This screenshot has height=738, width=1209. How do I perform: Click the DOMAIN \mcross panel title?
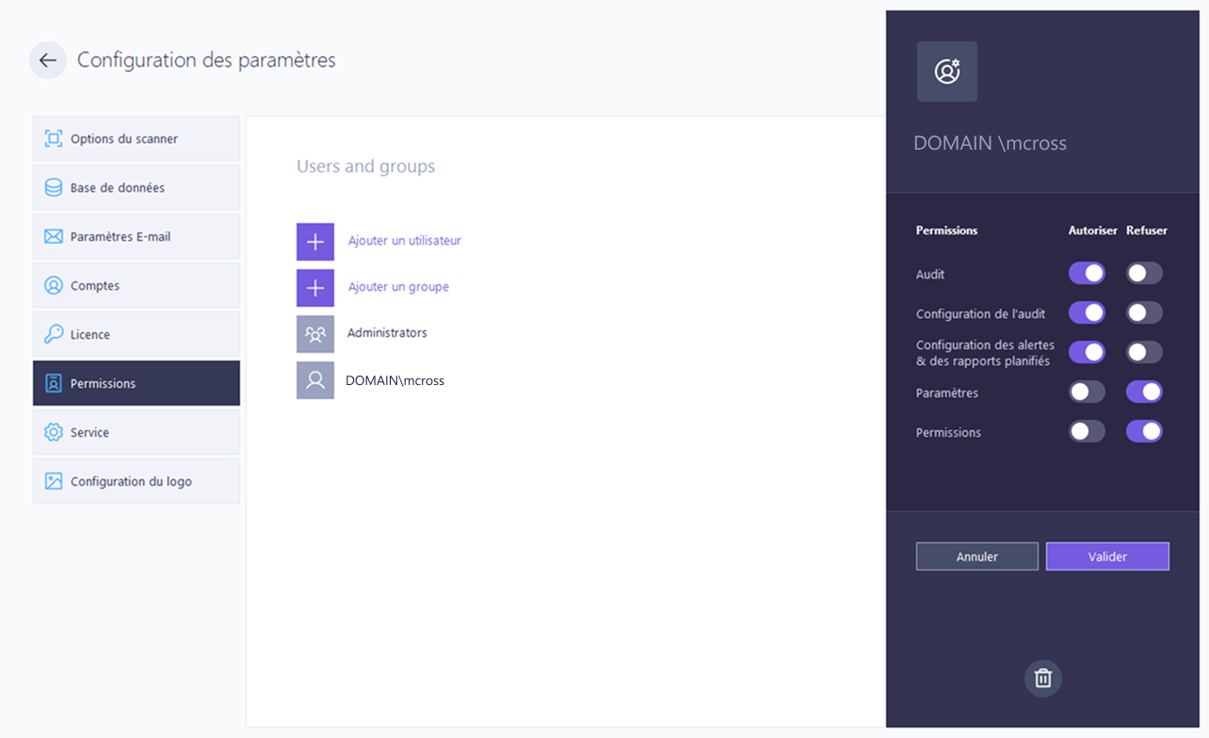point(990,143)
